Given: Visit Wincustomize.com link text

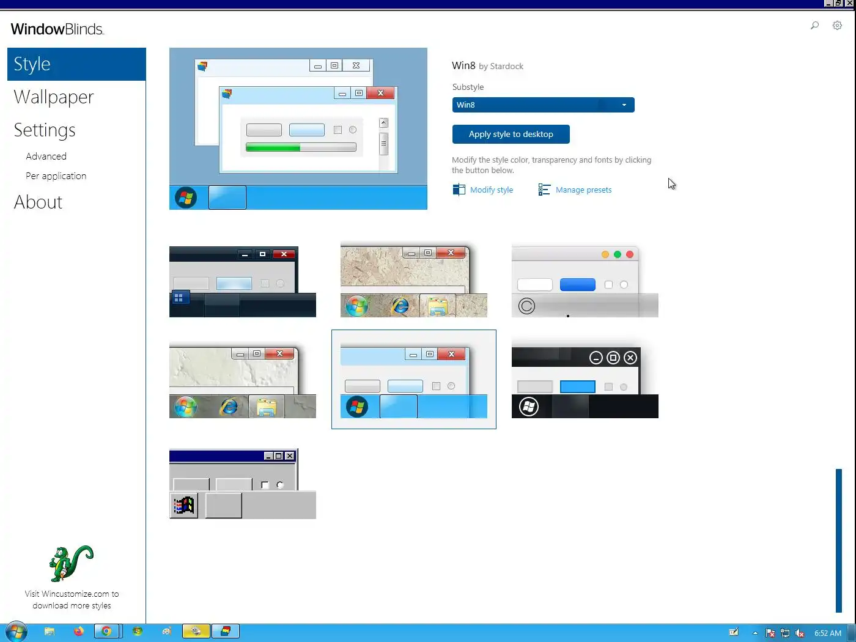Looking at the screenshot, I should point(72,600).
